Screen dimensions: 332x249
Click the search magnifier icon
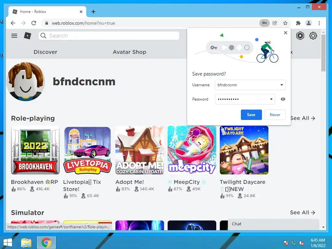pyautogui.click(x=43, y=36)
